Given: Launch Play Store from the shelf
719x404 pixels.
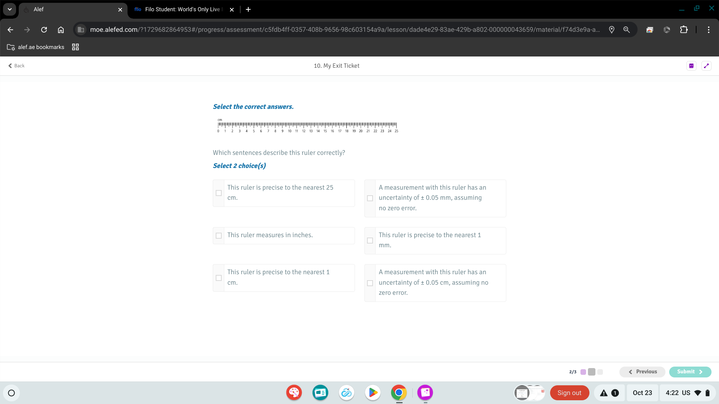Looking at the screenshot, I should click(373, 393).
